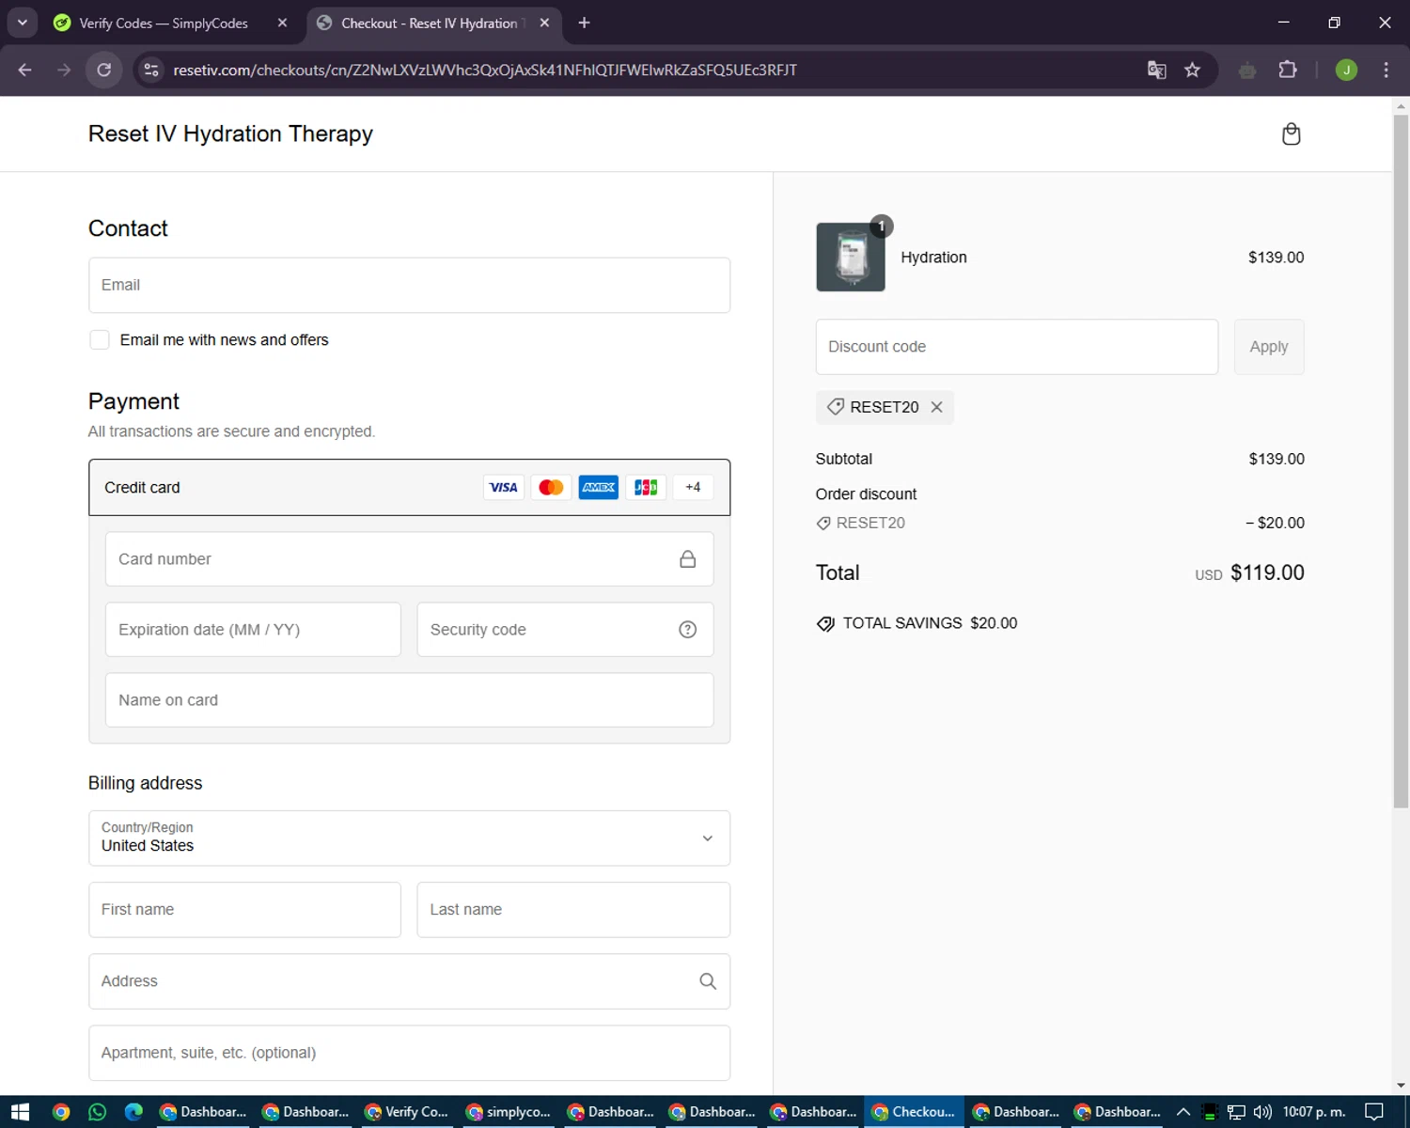Open the network icon in system tray
Image resolution: width=1410 pixels, height=1128 pixels.
[1236, 1112]
